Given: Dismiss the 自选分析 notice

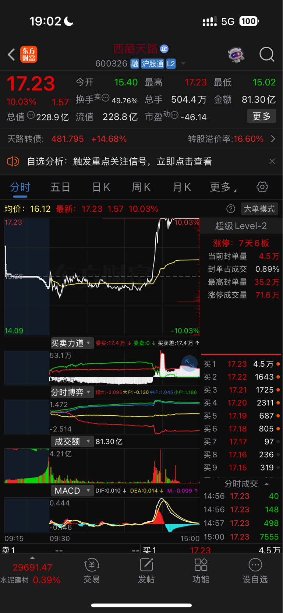Looking at the screenshot, I should pyautogui.click(x=272, y=161).
